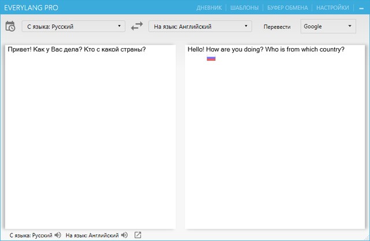Open the НАСТРОЙКИ menu
The height and width of the screenshot is (241, 370).
(332, 8)
